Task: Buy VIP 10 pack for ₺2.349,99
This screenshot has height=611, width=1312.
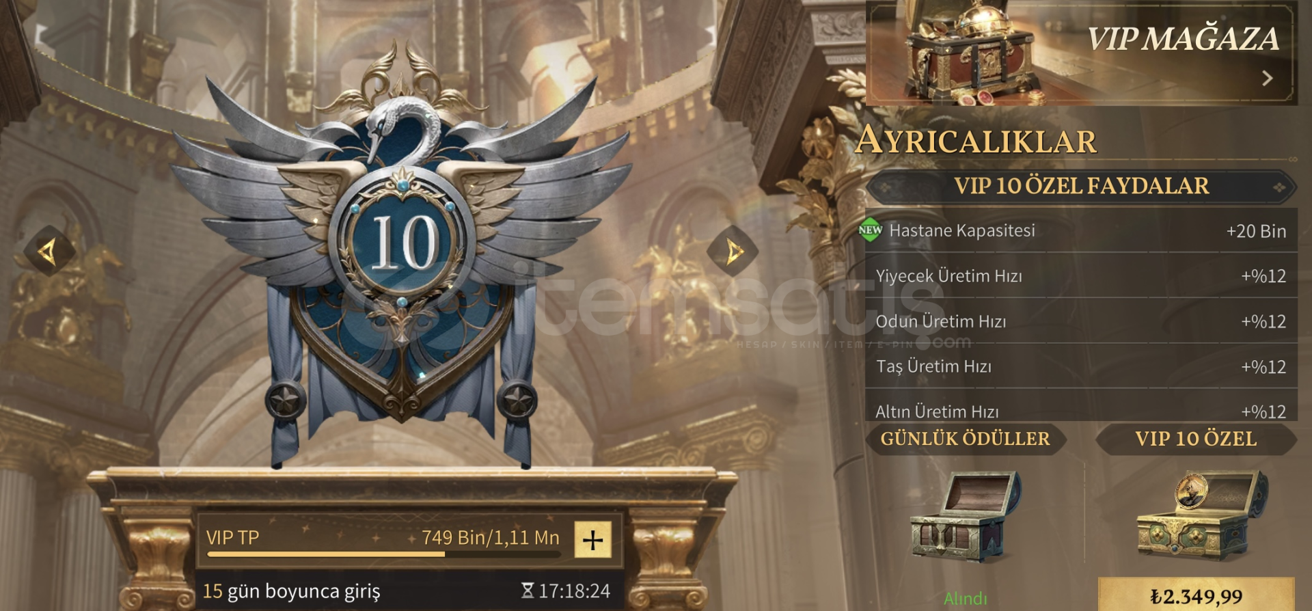Action: pyautogui.click(x=1196, y=595)
